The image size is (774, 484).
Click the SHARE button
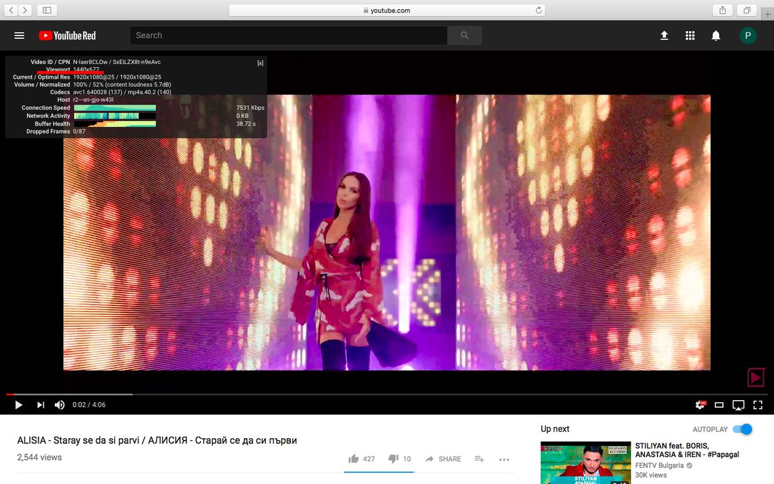pyautogui.click(x=443, y=459)
